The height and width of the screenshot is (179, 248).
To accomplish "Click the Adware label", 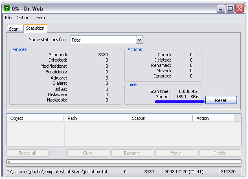I will pyautogui.click(x=59, y=78).
